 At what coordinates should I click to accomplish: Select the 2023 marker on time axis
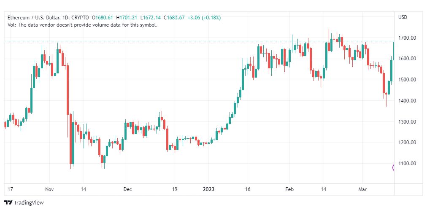tap(208, 189)
